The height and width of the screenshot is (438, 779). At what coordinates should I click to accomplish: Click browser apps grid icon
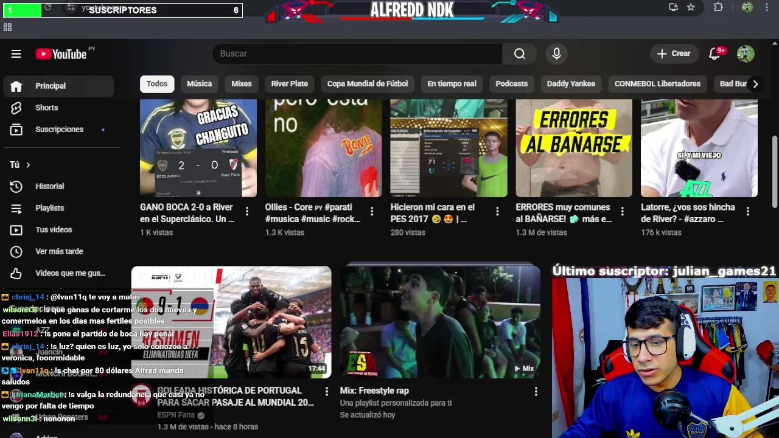tap(7, 27)
